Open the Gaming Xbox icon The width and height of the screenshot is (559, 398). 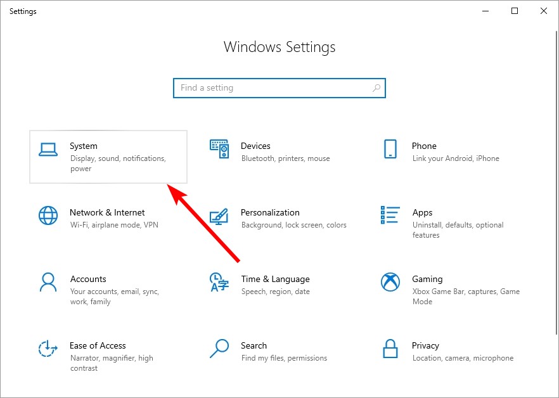(390, 282)
